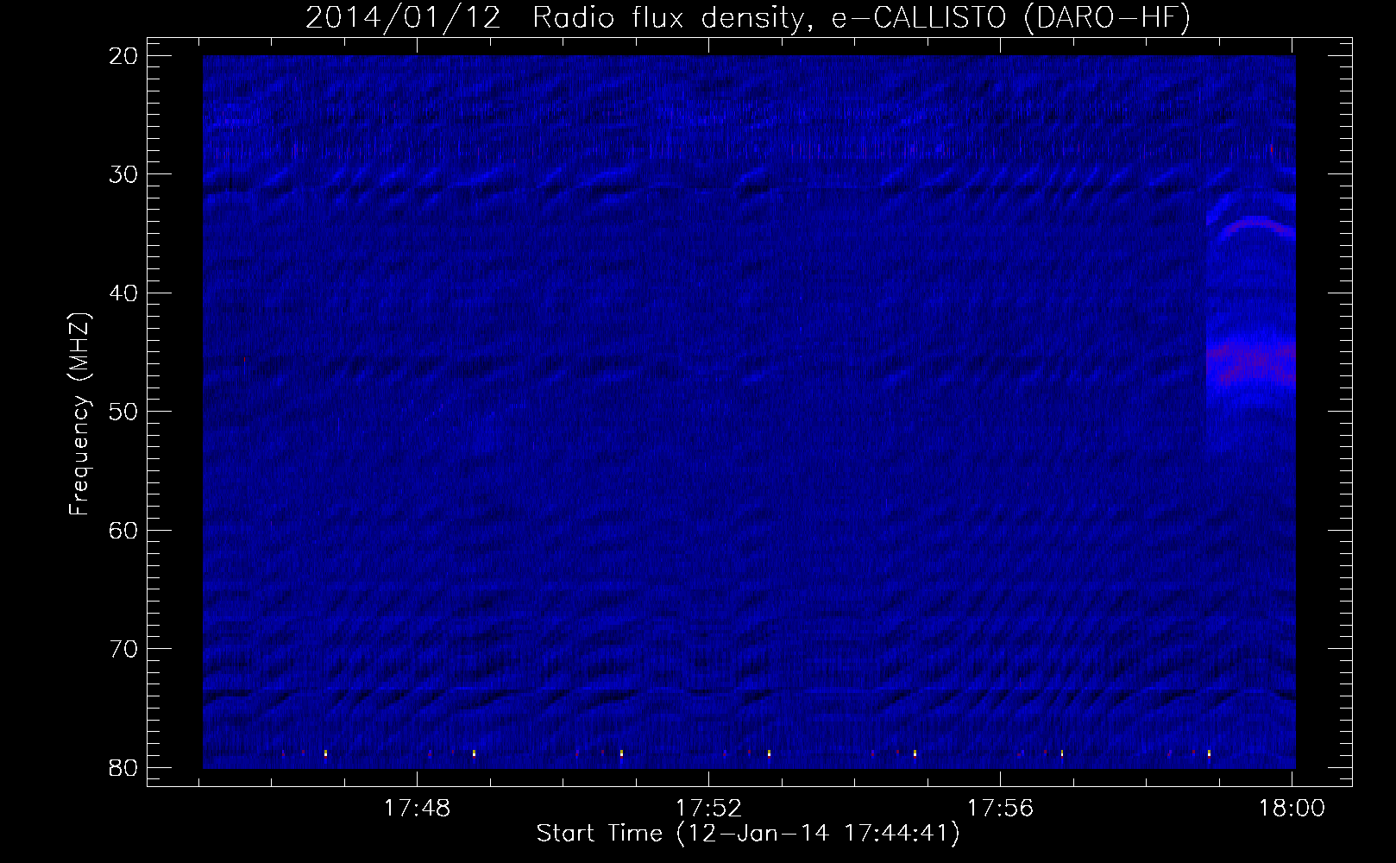The image size is (1396, 863).
Task: Click the bright burst band near 45 MHz
Action: click(x=1251, y=362)
